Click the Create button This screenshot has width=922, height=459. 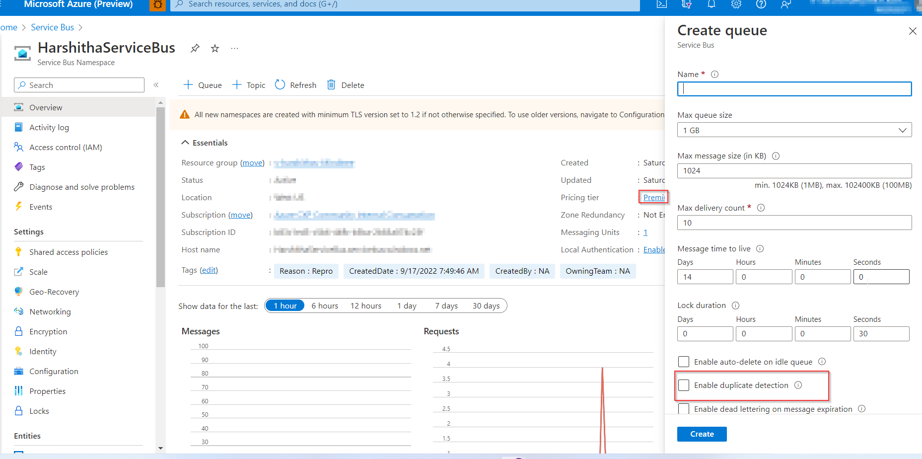(702, 434)
